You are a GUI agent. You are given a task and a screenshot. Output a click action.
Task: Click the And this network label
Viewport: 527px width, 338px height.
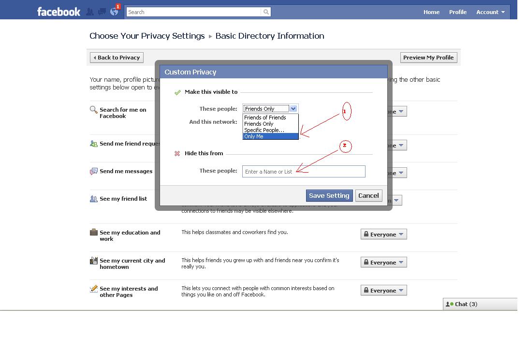tap(213, 122)
